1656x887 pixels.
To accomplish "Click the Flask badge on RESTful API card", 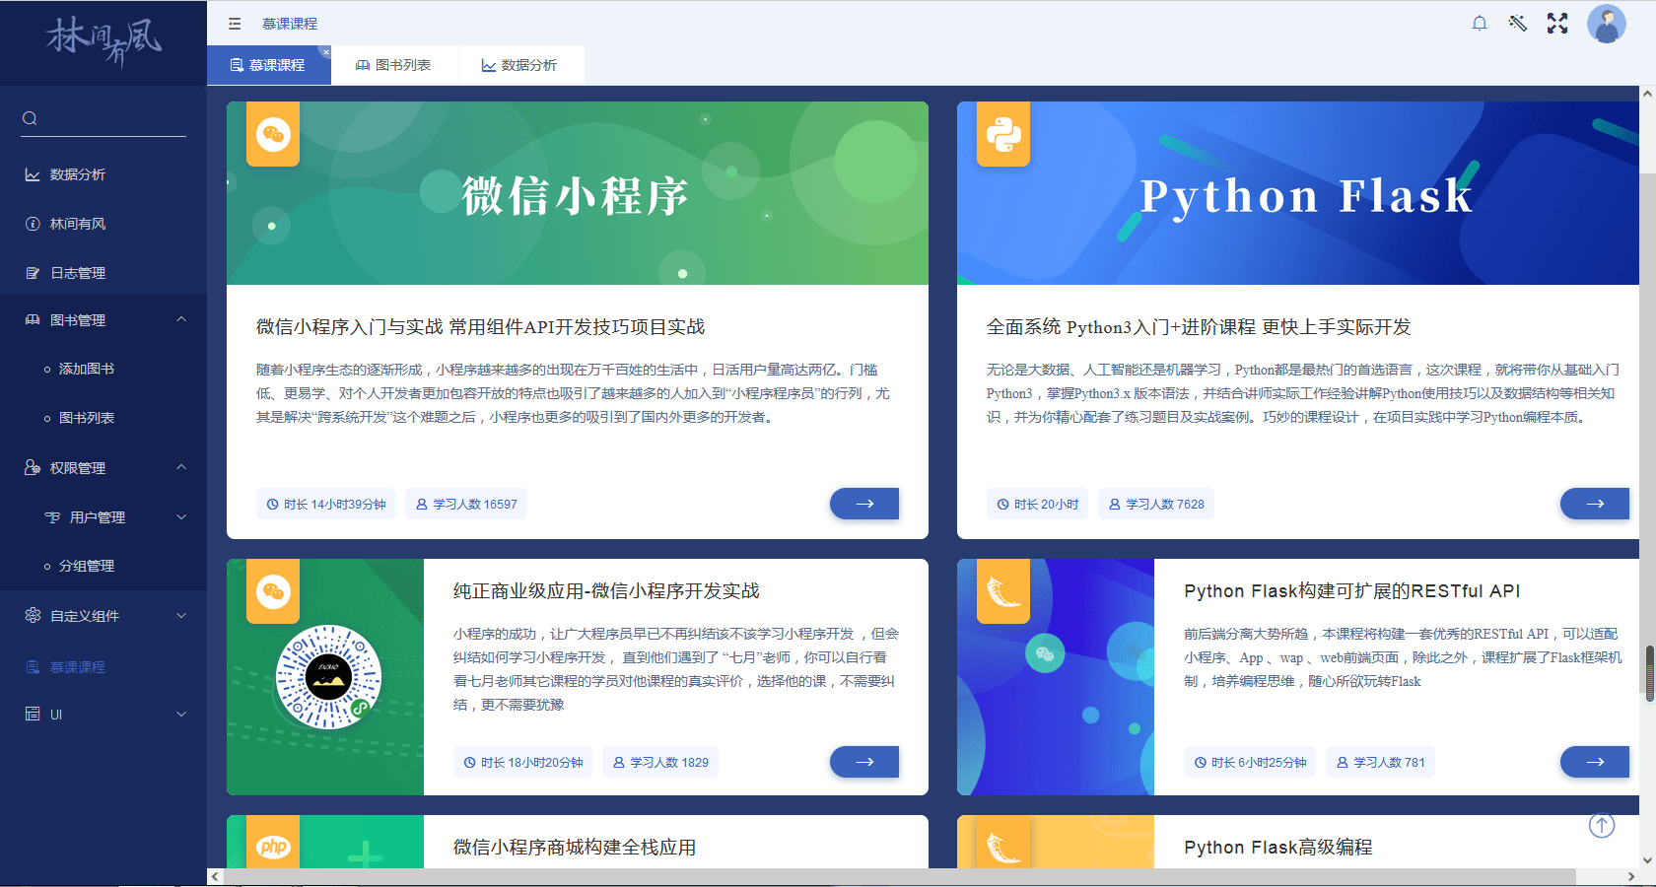I will click(x=1003, y=591).
